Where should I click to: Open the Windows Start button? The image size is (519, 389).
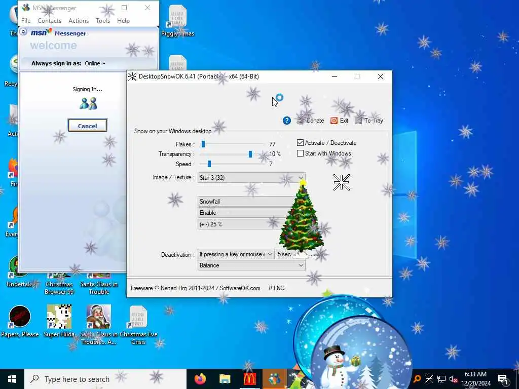(12, 379)
